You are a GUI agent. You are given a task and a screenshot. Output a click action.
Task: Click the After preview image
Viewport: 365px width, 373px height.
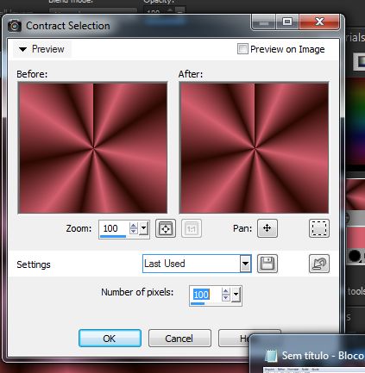pos(254,148)
